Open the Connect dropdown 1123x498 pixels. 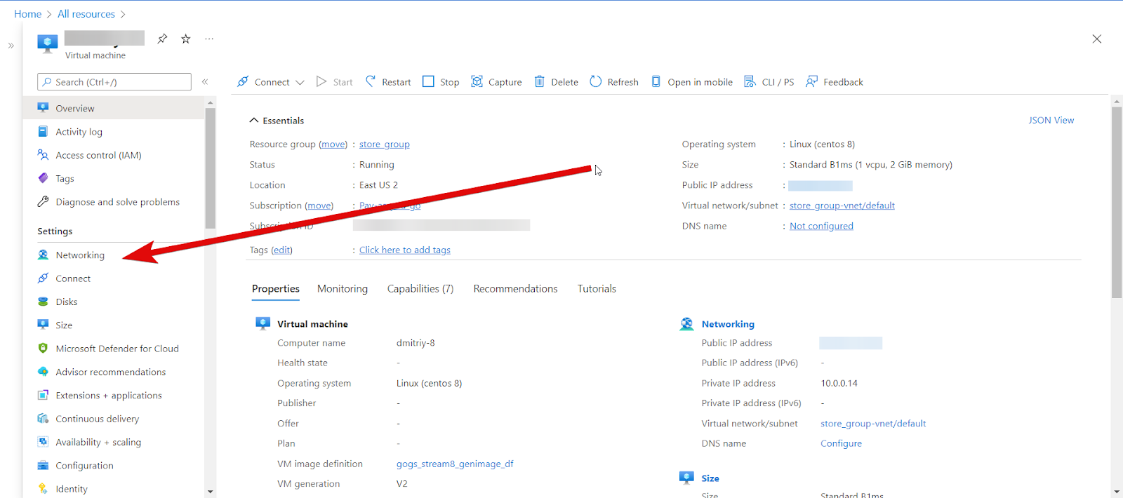tap(271, 82)
